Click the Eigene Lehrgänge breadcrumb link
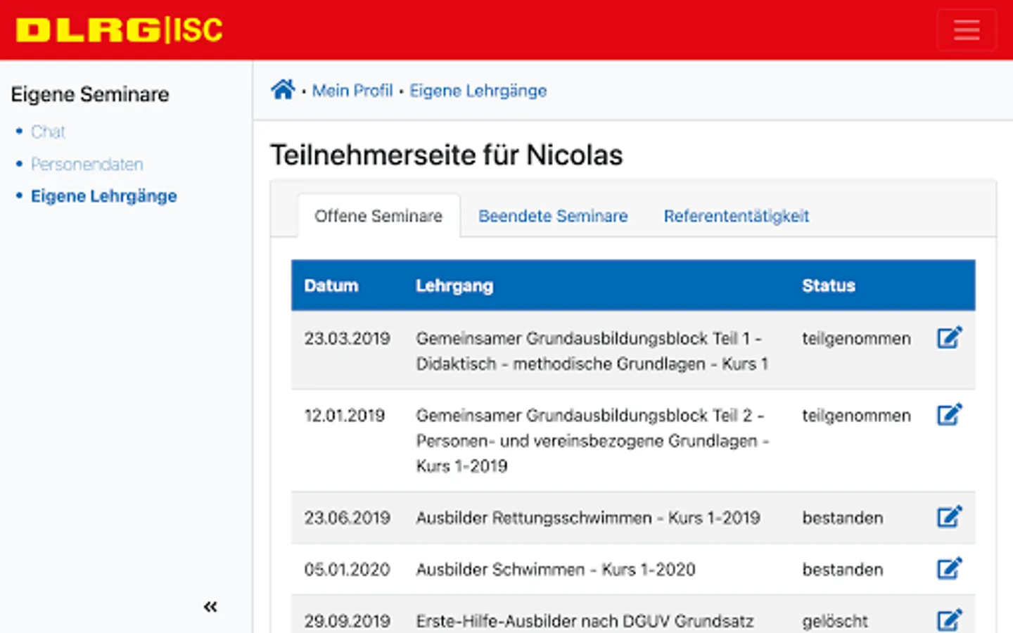The width and height of the screenshot is (1013, 633). (478, 91)
